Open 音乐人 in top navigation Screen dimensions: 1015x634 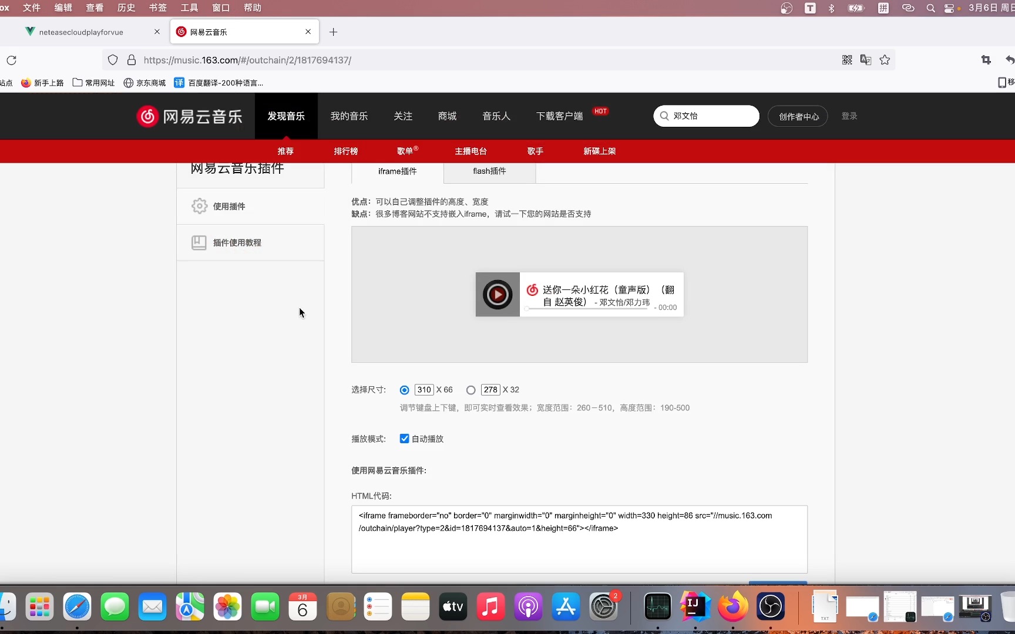click(x=496, y=116)
